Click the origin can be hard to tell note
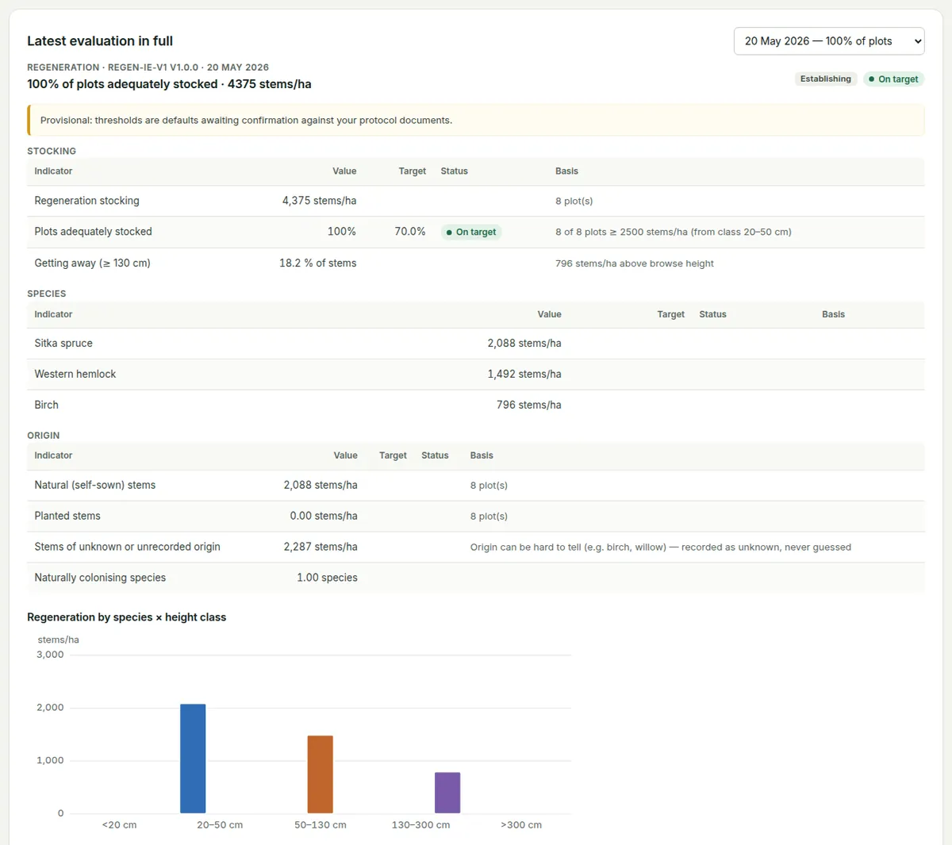The width and height of the screenshot is (952, 845). click(661, 547)
